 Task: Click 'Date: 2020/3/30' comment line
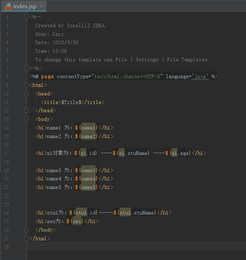57,42
